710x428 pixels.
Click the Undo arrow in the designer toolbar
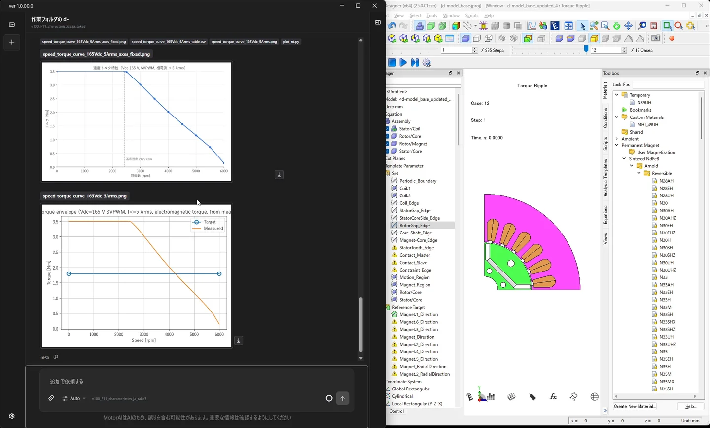(392, 26)
